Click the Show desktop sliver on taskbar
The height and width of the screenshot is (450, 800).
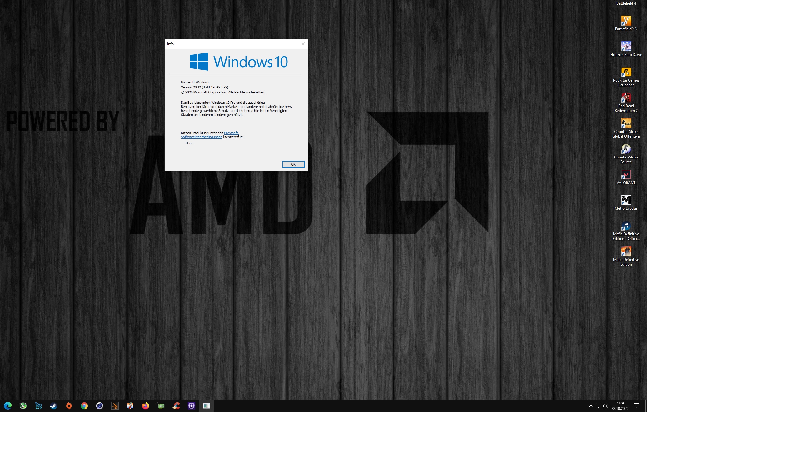click(x=646, y=406)
